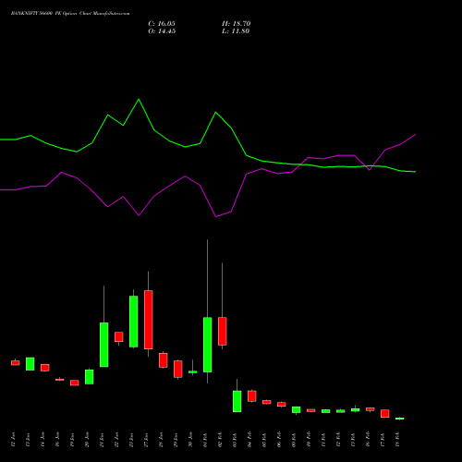Click the green candle above 03 Feb
This screenshot has height=462, width=462.
tap(237, 401)
